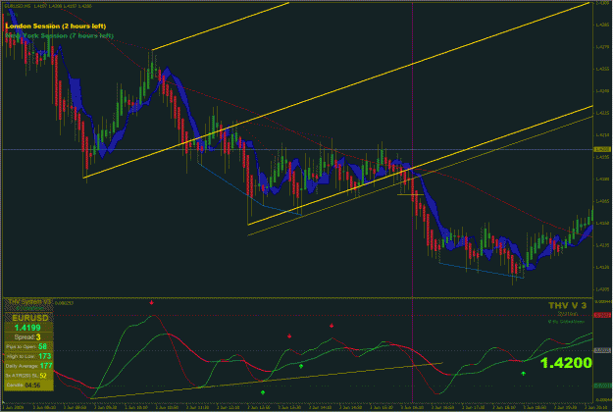Click the red upper level tag on indicator axis
The height and width of the screenshot is (412, 613).
(602, 315)
